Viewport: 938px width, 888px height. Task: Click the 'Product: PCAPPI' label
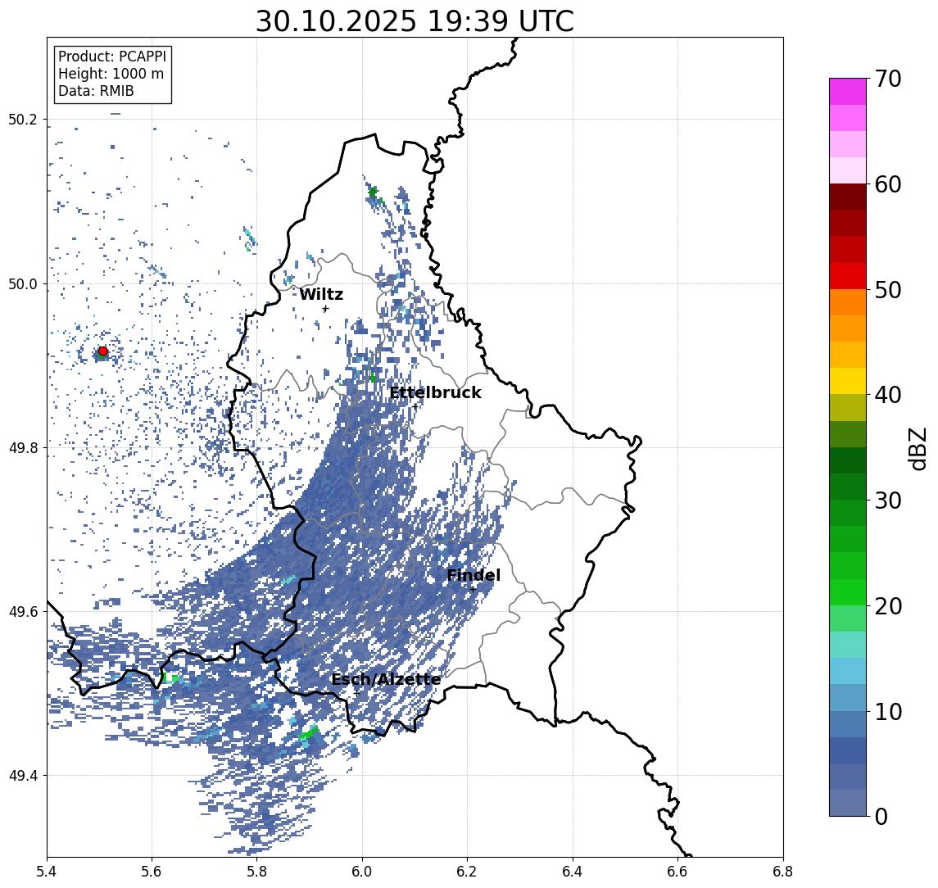112,57
